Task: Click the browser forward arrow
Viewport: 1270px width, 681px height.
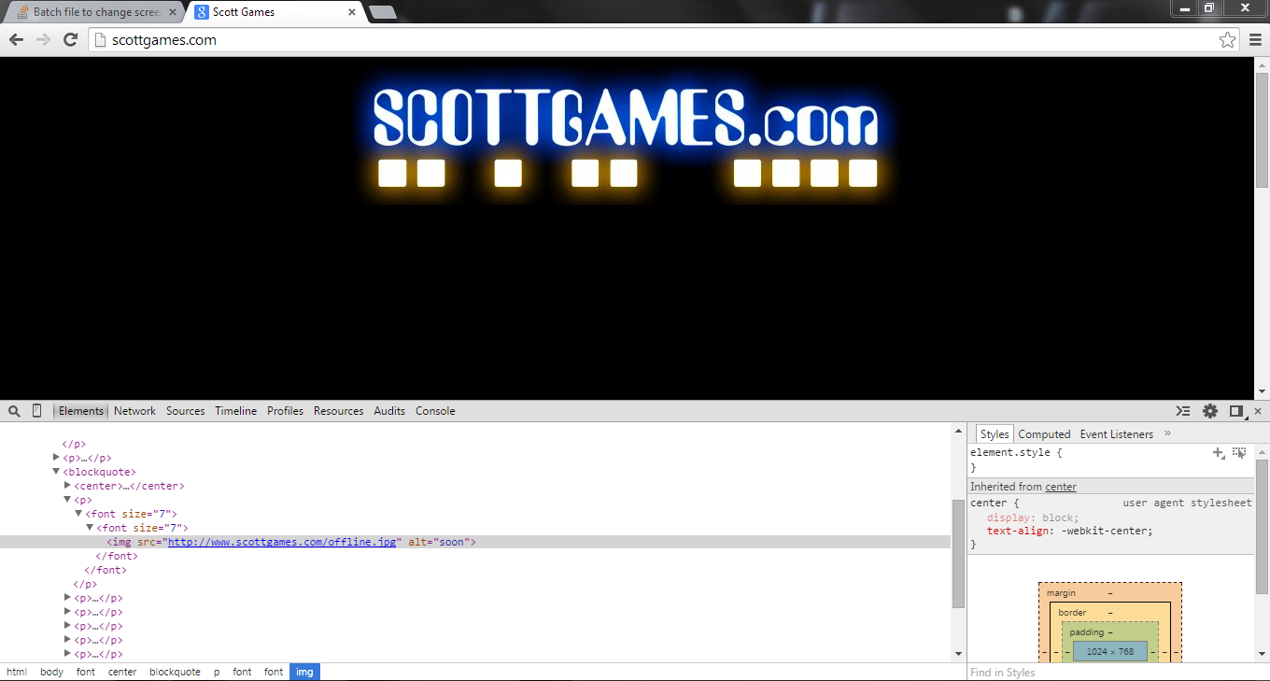Action: click(43, 40)
